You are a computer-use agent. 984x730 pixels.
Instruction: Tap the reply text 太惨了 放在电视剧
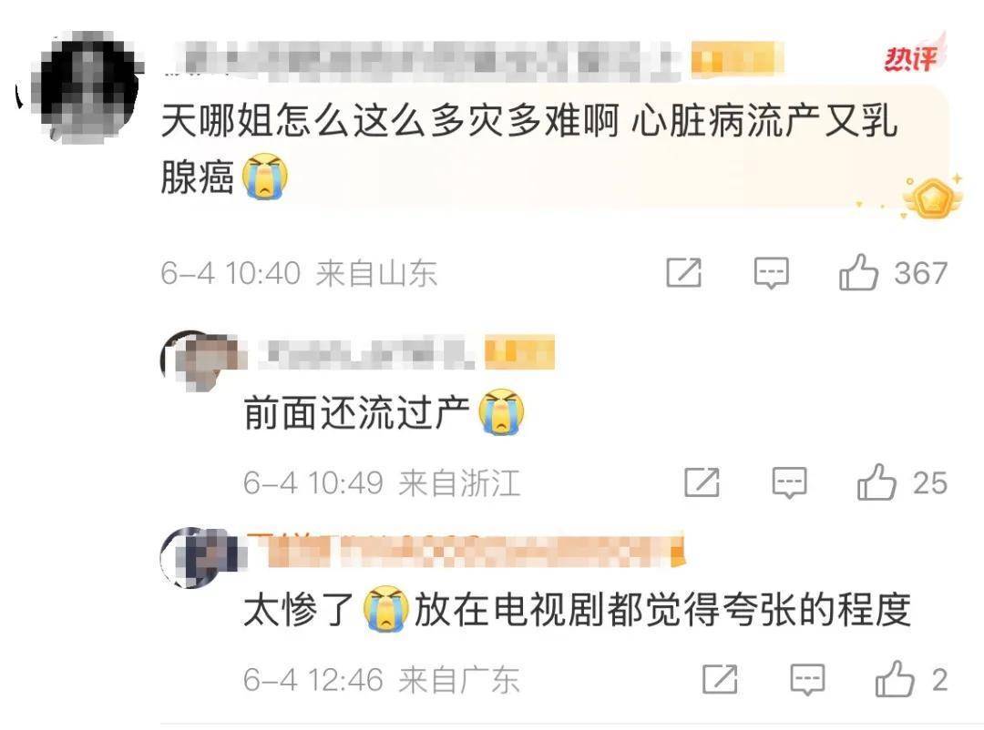click(x=578, y=609)
